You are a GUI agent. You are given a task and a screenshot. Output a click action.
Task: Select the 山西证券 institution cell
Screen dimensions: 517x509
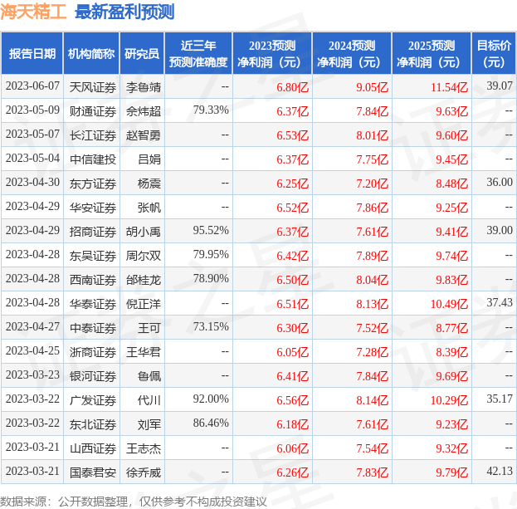(93, 448)
